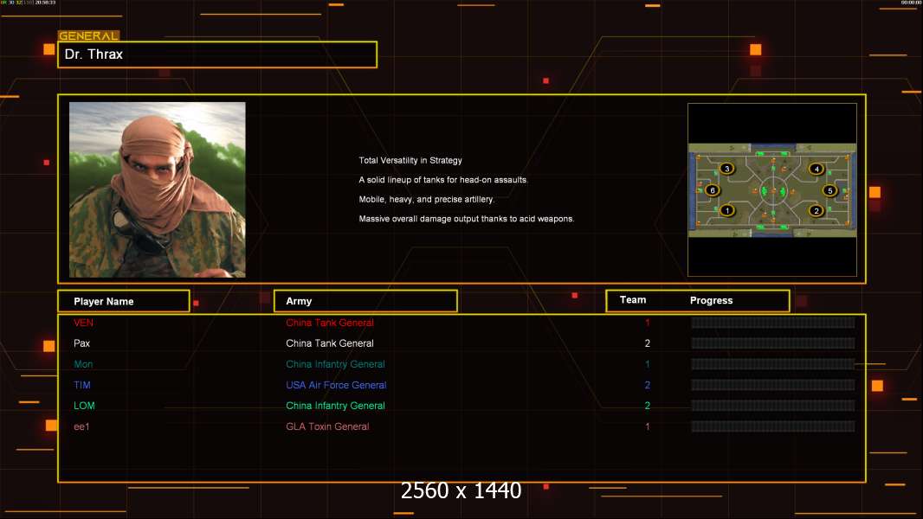
Task: Select player ee1 in the list
Action: (x=81, y=426)
